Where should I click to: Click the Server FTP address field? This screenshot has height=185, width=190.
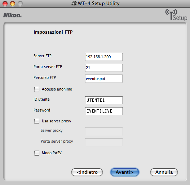pyautogui.click(x=104, y=57)
